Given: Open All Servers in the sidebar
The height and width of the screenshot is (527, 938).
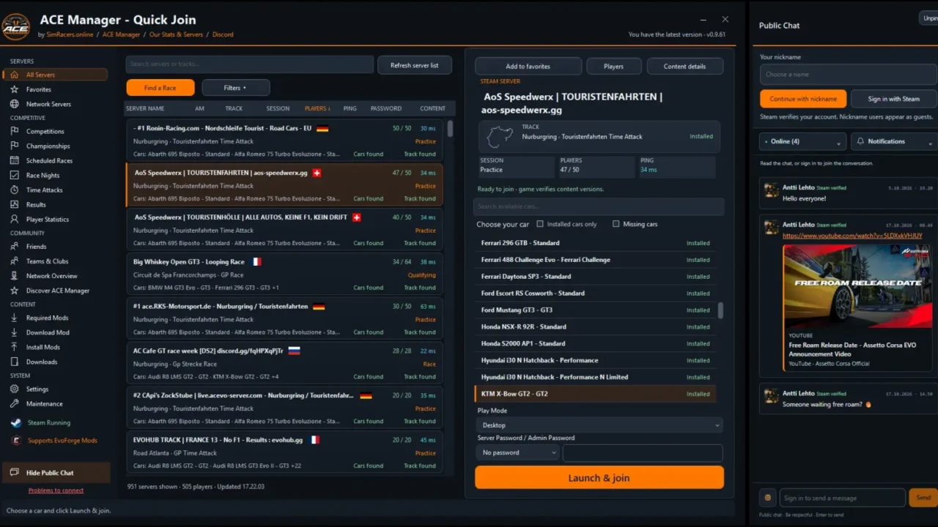Looking at the screenshot, I should click(56, 75).
